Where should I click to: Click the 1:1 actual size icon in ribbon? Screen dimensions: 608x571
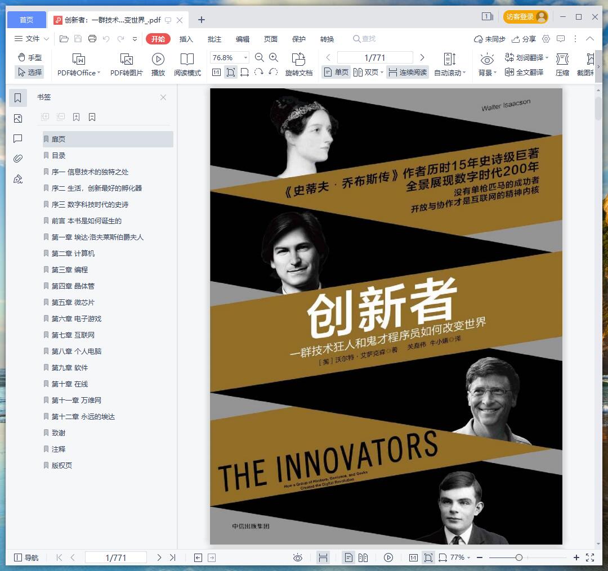pyautogui.click(x=216, y=72)
